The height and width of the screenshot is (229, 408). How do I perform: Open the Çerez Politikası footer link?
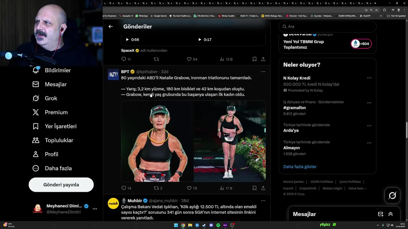(350, 182)
